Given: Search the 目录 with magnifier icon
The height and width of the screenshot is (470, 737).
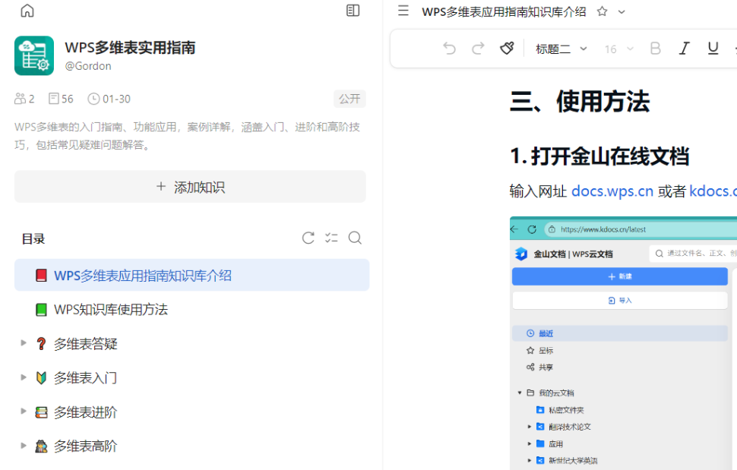Looking at the screenshot, I should pyautogui.click(x=355, y=238).
